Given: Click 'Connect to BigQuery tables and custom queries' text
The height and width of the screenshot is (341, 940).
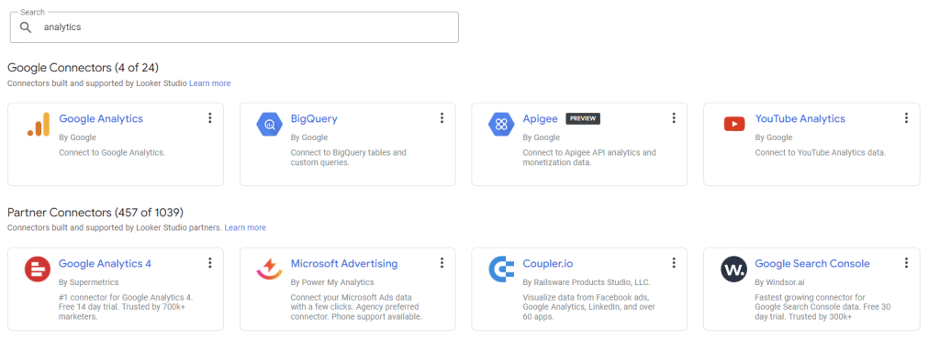Looking at the screenshot, I should pyautogui.click(x=348, y=158).
